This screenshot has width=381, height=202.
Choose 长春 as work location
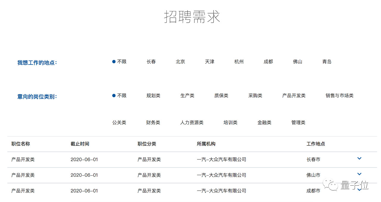(x=151, y=62)
